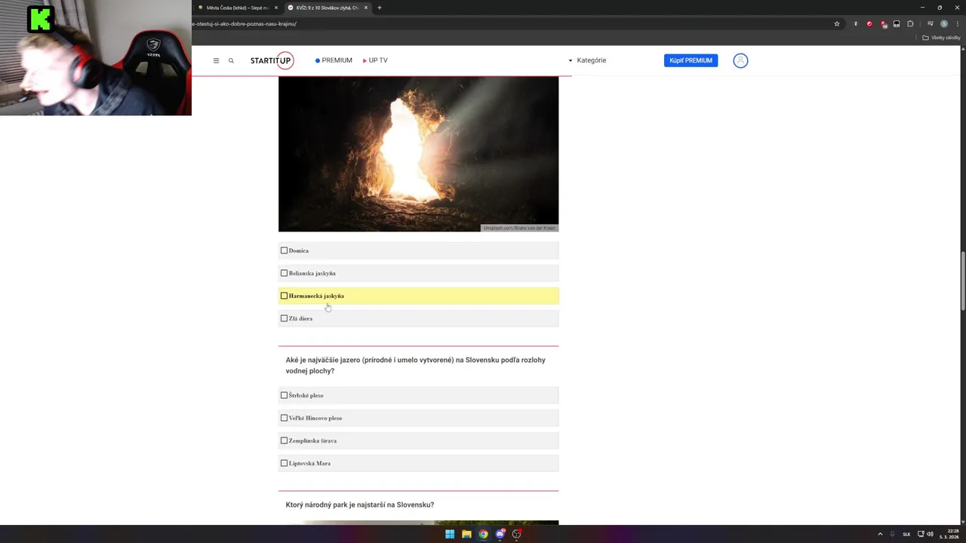Click red extension icon with number badge
The height and width of the screenshot is (543, 966).
click(x=884, y=24)
